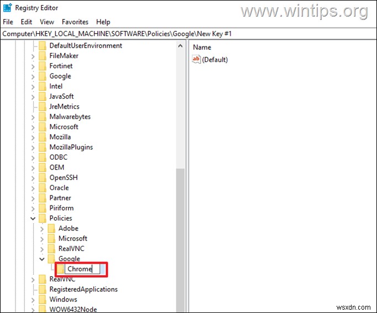
Task: Expand the Partner key
Action: point(33,198)
